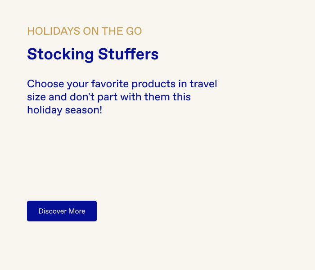Viewport: 315px width, 270px height.
Task: Click the word "travel" in the description
Action: pyautogui.click(x=203, y=84)
